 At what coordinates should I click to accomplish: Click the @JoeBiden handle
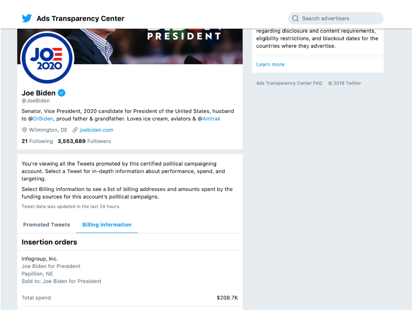click(36, 101)
